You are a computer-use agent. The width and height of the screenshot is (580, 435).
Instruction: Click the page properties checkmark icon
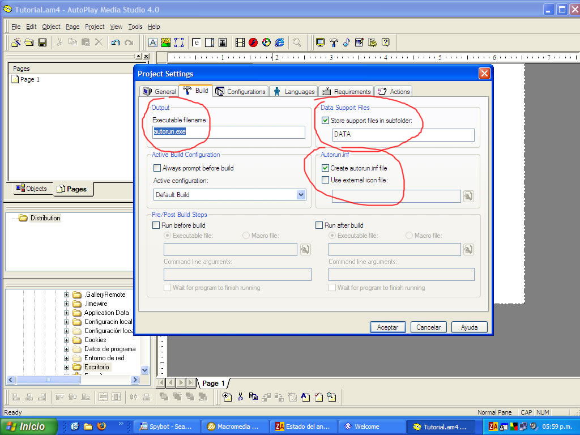318,397
